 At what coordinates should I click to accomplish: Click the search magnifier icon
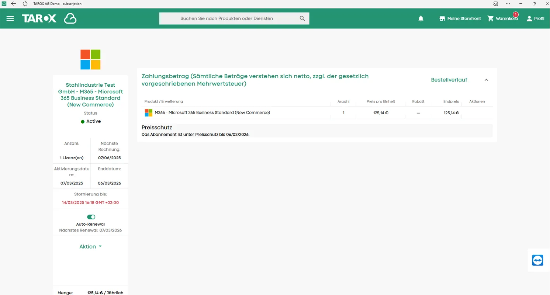click(x=302, y=18)
